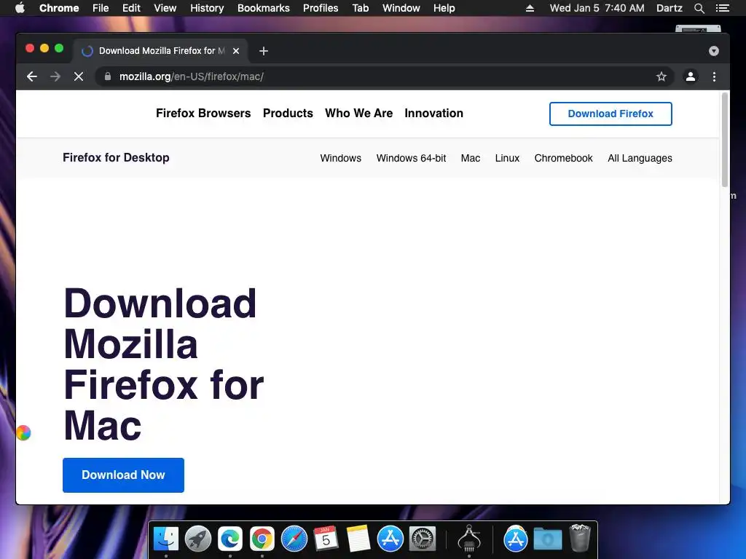Screen dimensions: 746x559
Task: Open Control Center list icon in menu bar
Action: click(x=722, y=8)
